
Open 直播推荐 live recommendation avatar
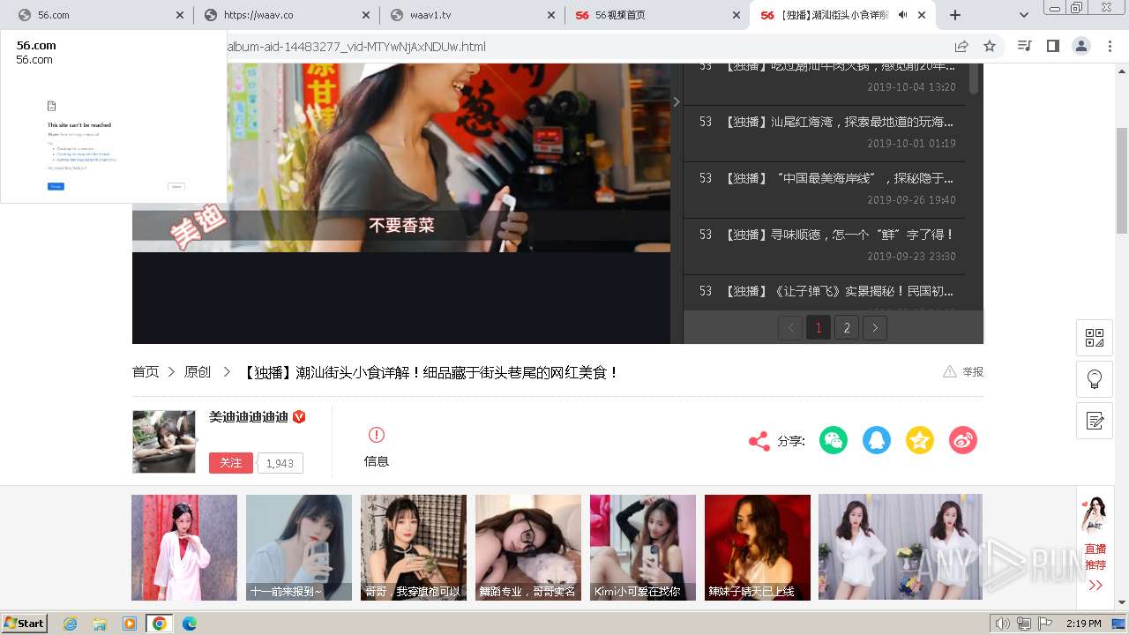[1095, 515]
